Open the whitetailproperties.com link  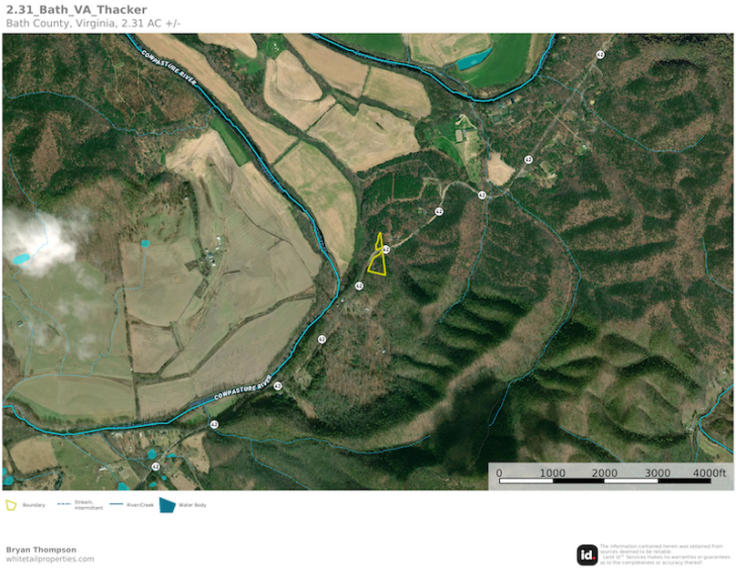50,560
